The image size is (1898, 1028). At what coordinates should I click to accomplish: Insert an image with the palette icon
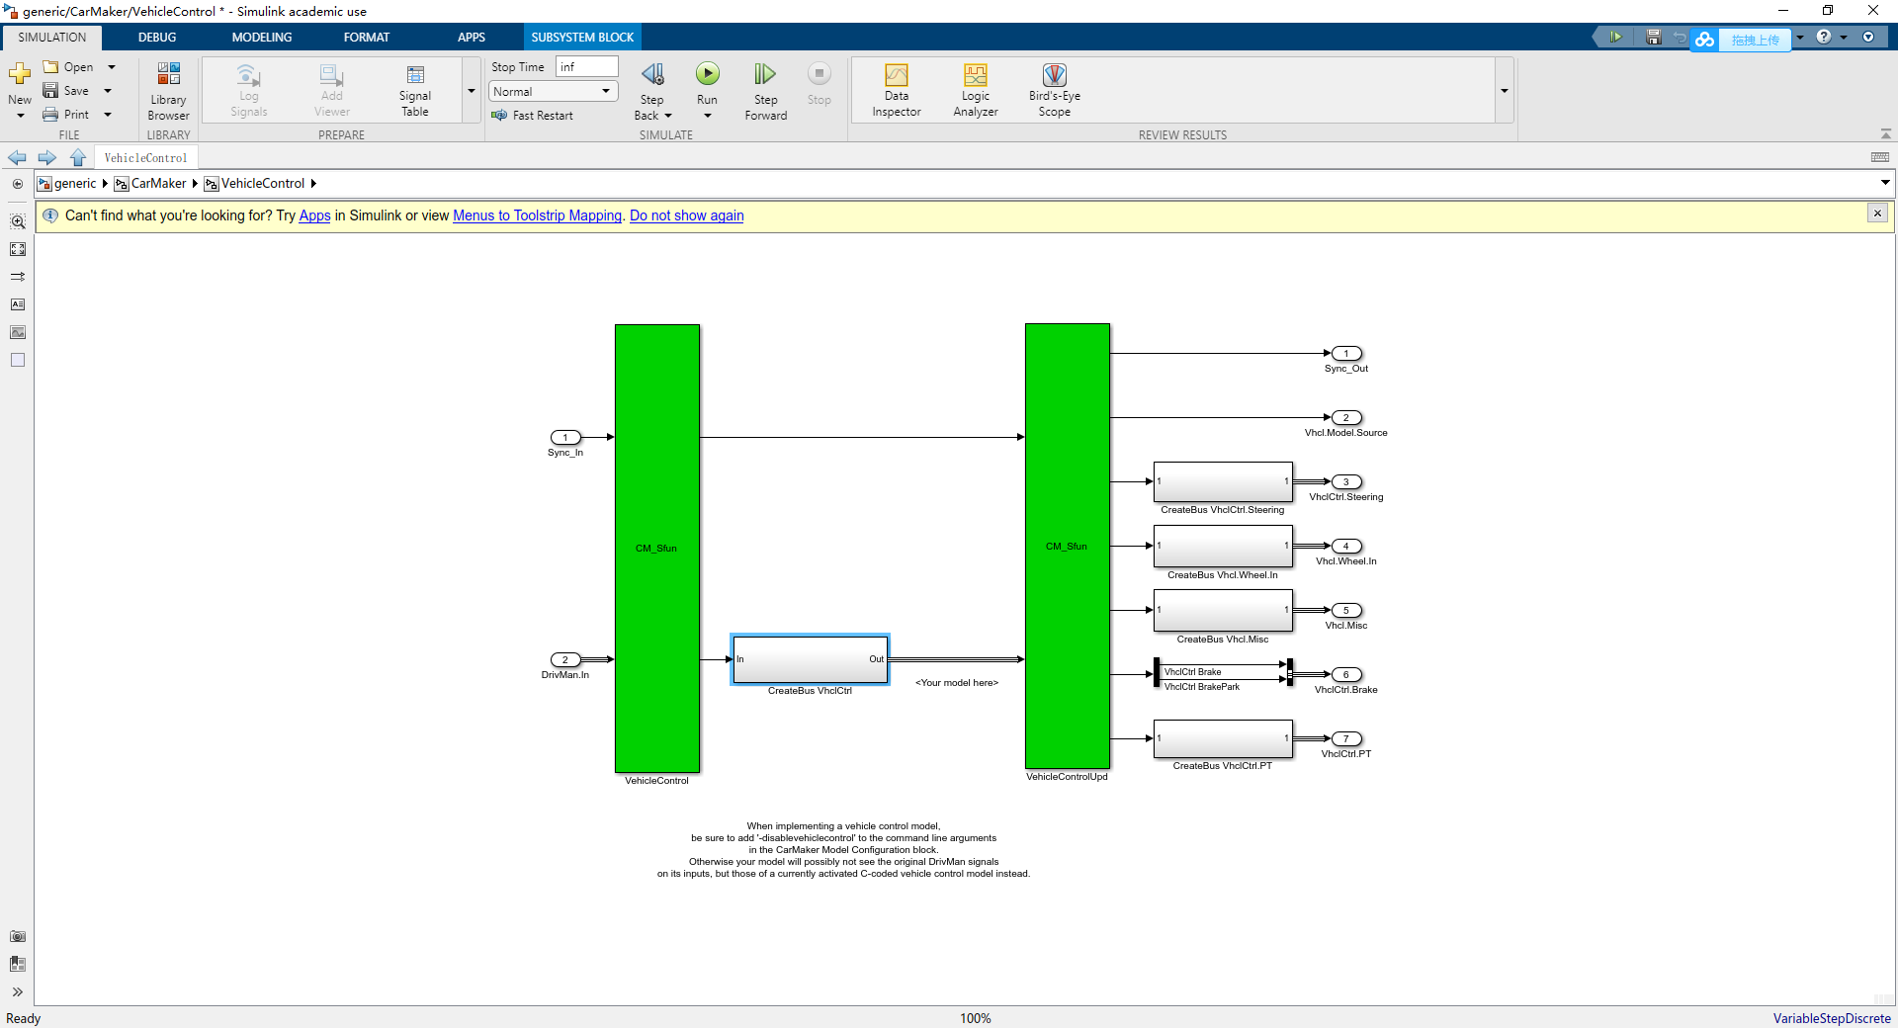coord(18,332)
